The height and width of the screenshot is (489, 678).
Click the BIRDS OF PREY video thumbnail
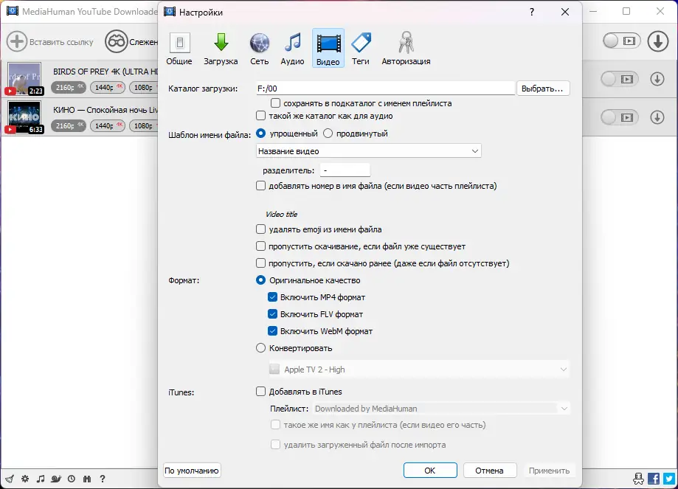click(x=24, y=79)
